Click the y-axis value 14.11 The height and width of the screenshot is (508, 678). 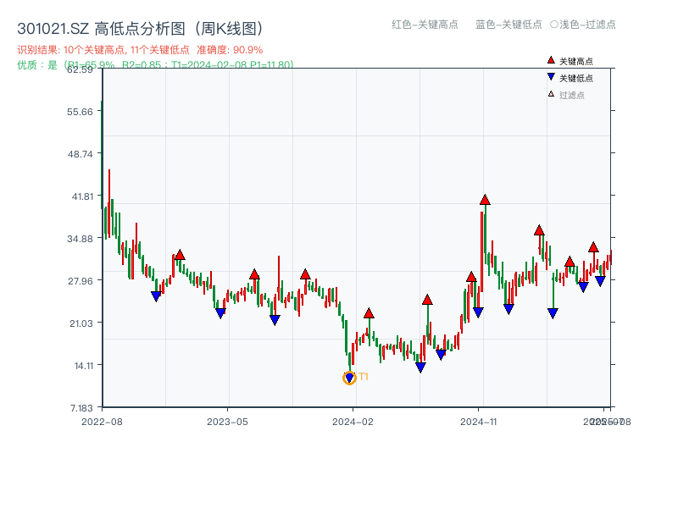(x=84, y=366)
